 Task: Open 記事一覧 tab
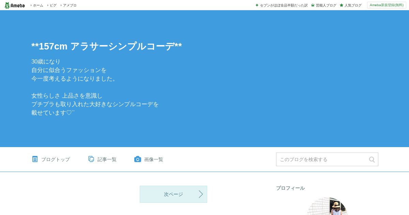(x=107, y=159)
